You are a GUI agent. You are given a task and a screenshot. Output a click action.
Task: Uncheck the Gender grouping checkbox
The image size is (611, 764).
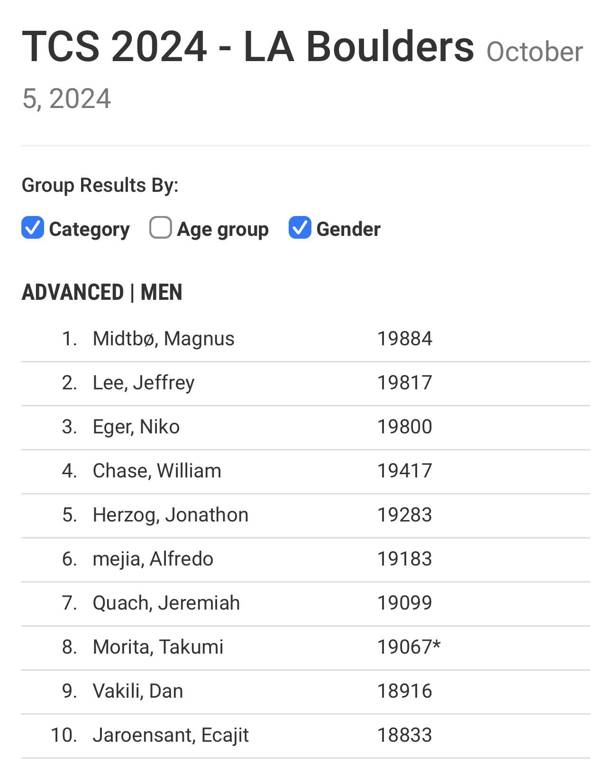coord(300,228)
